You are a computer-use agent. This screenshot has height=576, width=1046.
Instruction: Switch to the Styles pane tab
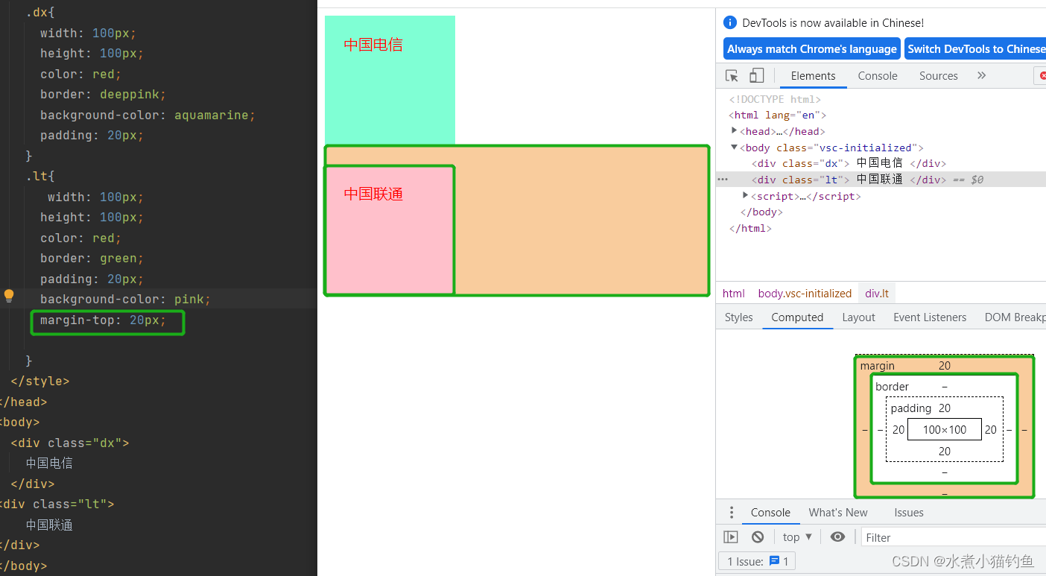coord(738,317)
